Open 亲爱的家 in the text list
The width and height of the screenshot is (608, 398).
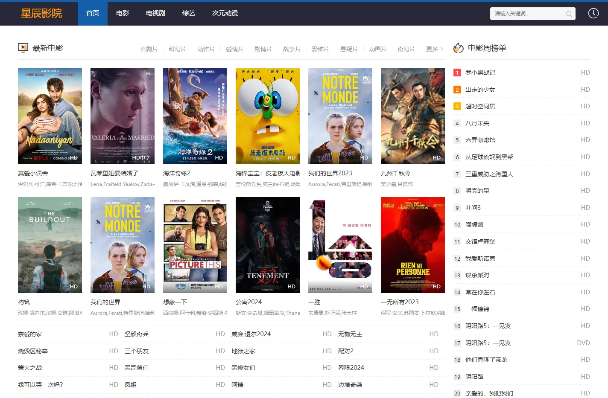click(30, 334)
